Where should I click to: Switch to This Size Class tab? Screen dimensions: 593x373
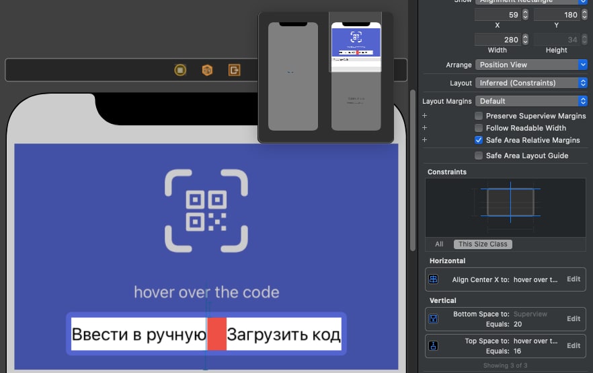tap(483, 244)
